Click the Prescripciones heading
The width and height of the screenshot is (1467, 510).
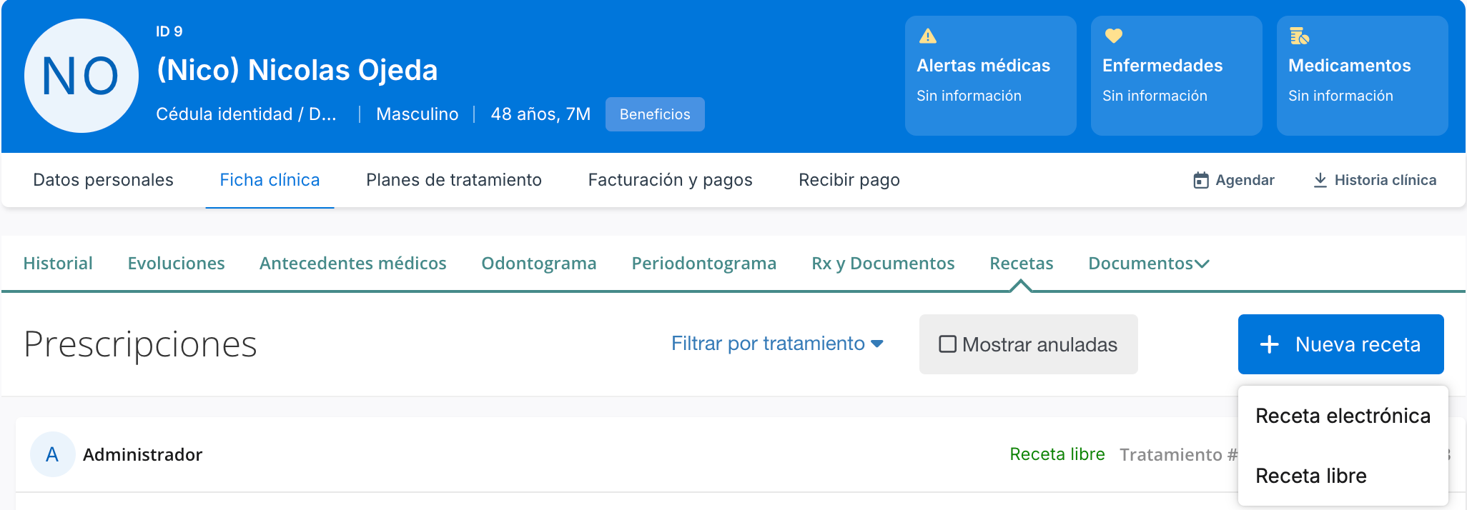(x=140, y=344)
